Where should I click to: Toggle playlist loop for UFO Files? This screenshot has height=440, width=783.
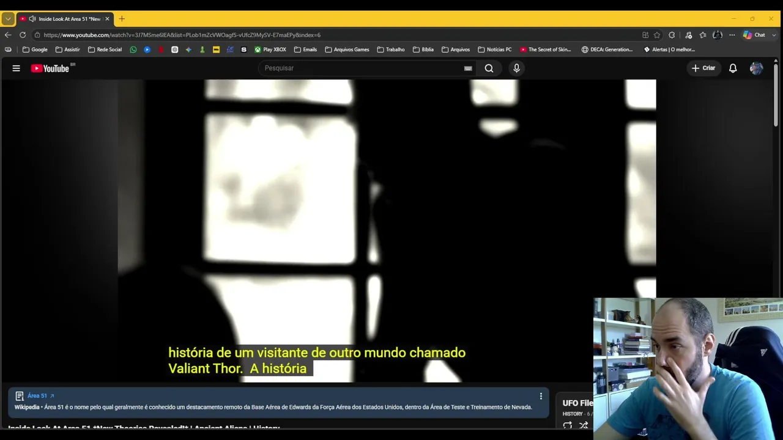pos(567,425)
